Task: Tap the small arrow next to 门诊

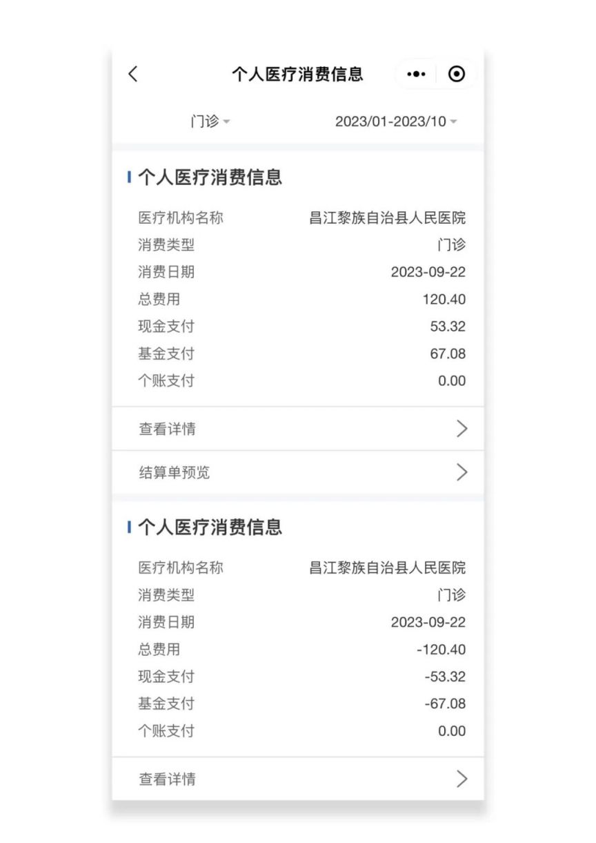Action: [x=227, y=122]
